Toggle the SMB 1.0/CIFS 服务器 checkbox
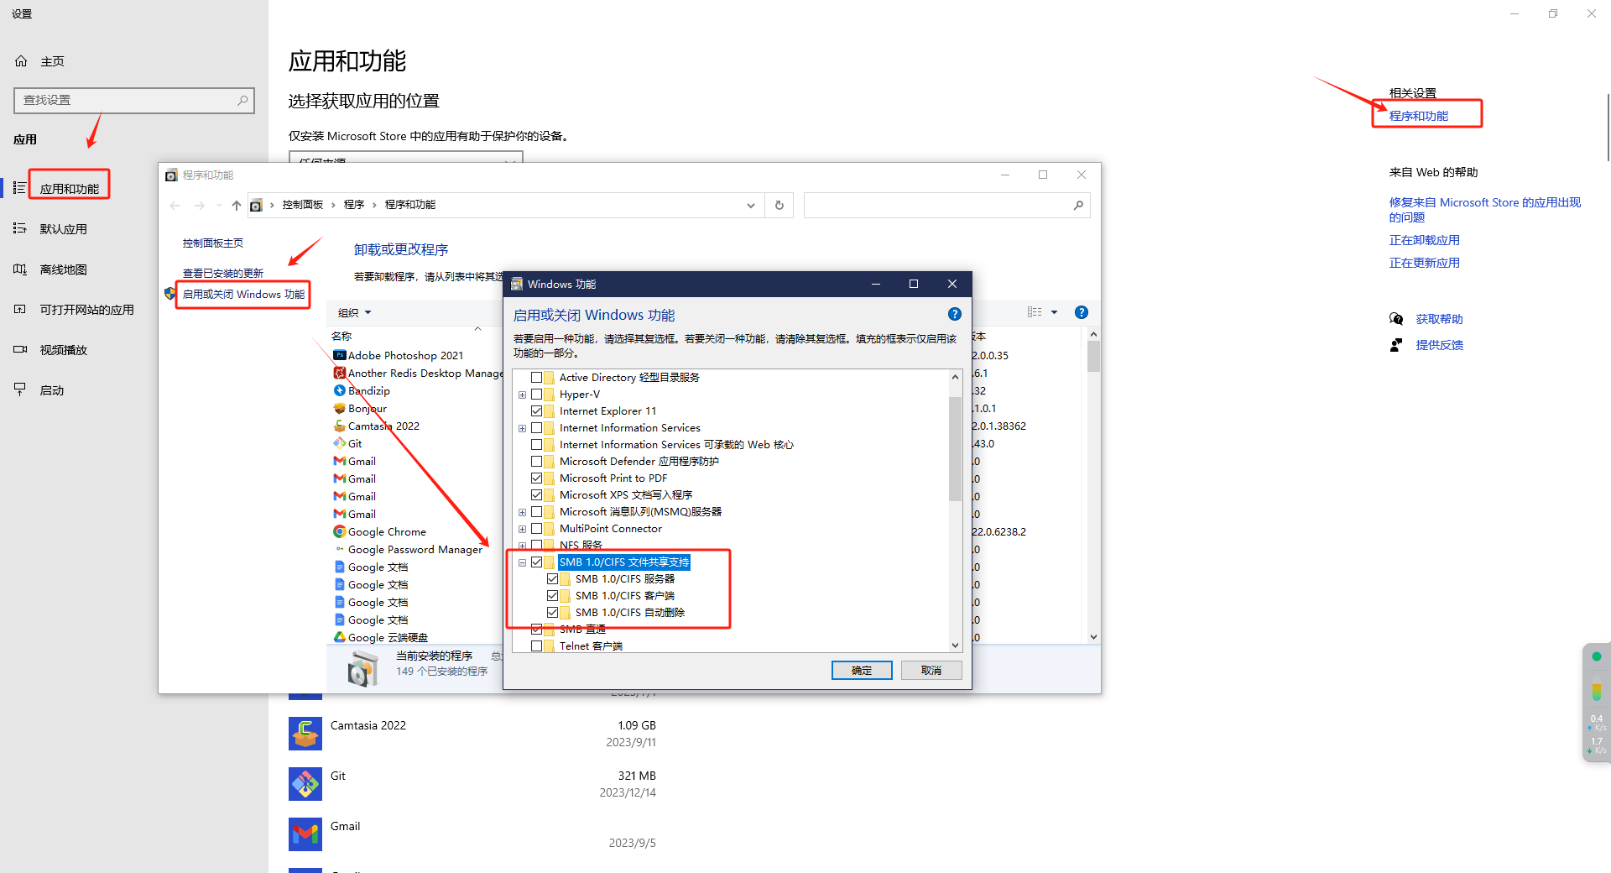1611x873 pixels. (552, 579)
